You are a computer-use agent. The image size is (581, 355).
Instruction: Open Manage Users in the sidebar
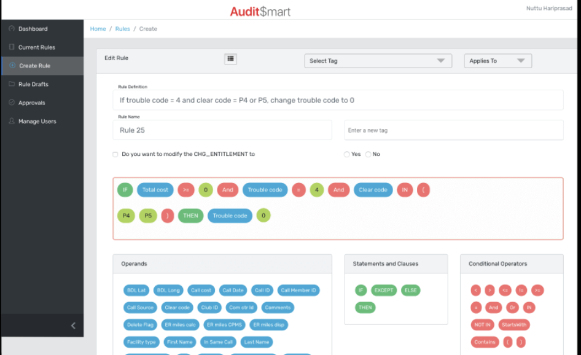tap(42, 121)
